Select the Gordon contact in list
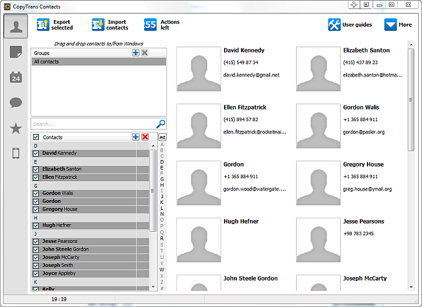This screenshot has height=307, width=422. click(90, 201)
